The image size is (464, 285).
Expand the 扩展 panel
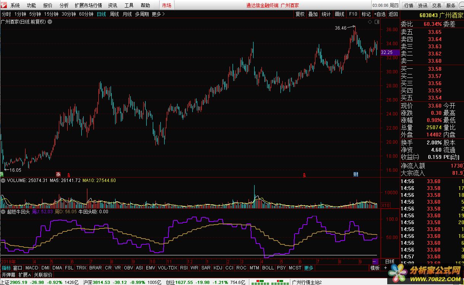tap(25, 275)
